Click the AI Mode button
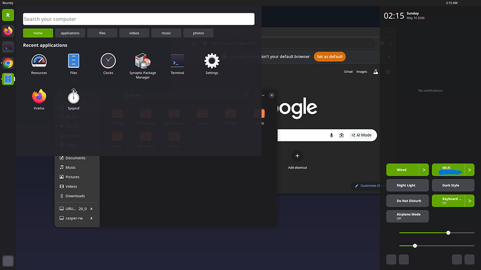 click(x=361, y=136)
